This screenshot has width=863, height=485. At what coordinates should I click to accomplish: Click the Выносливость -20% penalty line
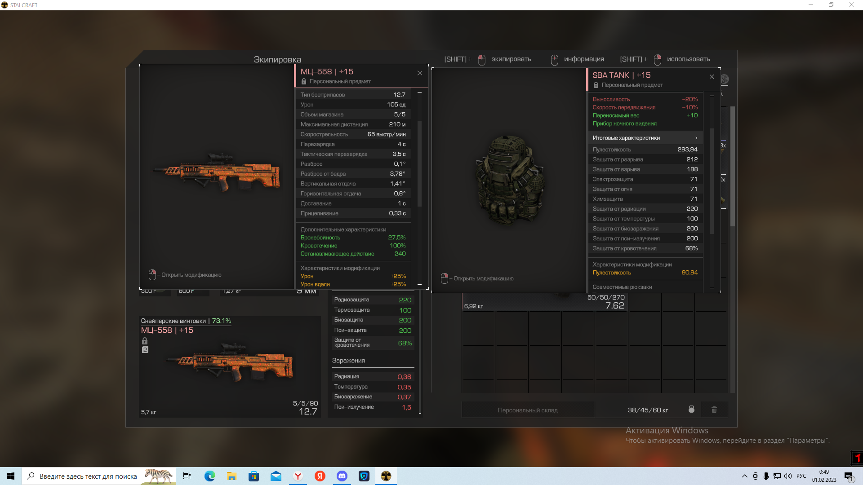[x=645, y=99]
